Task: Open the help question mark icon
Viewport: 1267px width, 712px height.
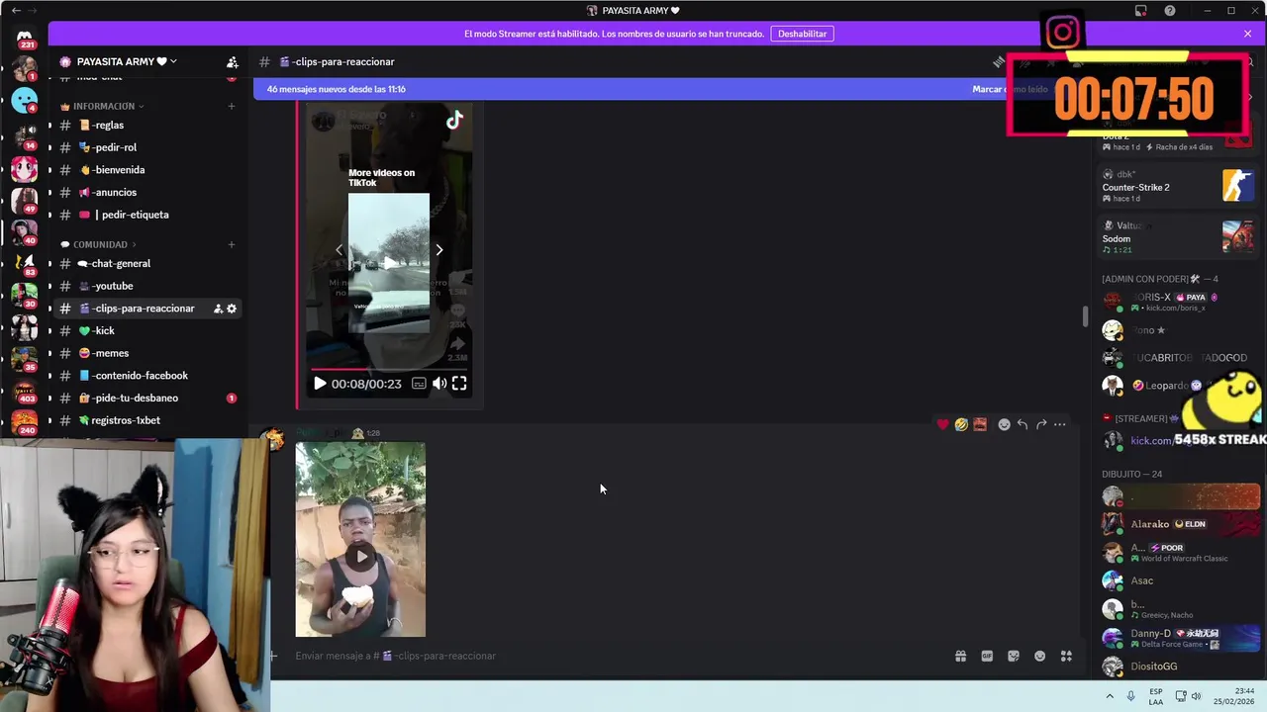Action: (x=1170, y=11)
